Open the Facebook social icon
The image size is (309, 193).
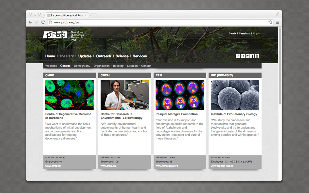252,56
